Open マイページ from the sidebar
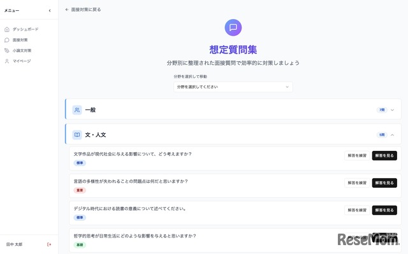Image resolution: width=408 pixels, height=254 pixels. click(x=22, y=61)
